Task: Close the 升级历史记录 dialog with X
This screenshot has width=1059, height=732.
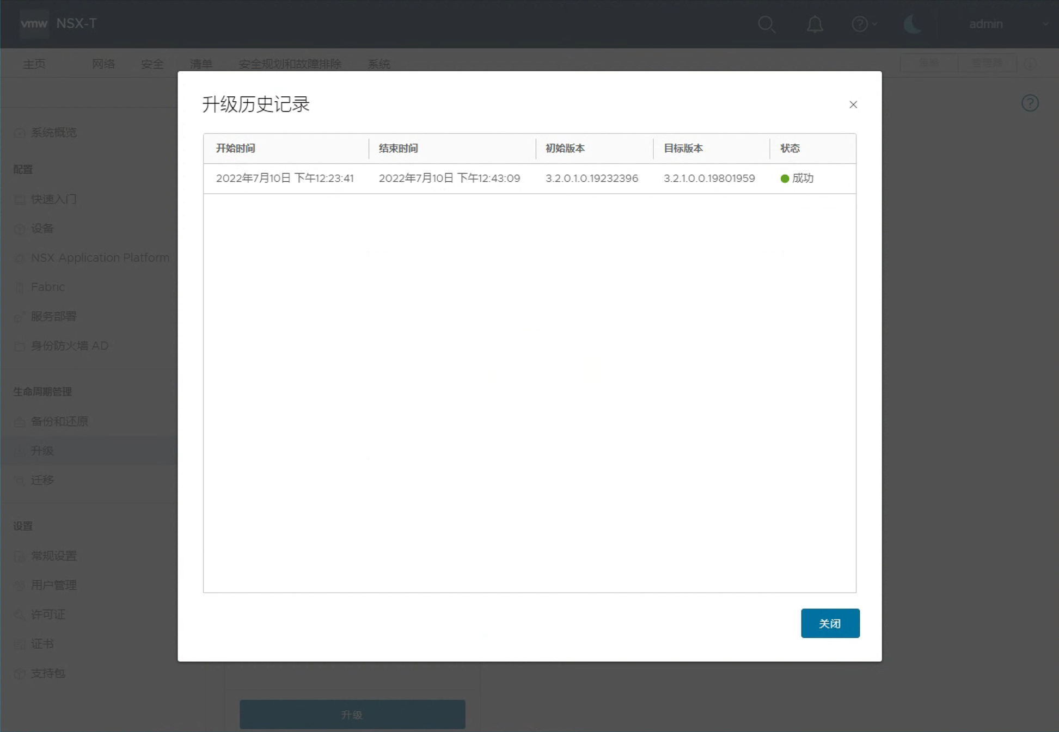Action: point(853,104)
